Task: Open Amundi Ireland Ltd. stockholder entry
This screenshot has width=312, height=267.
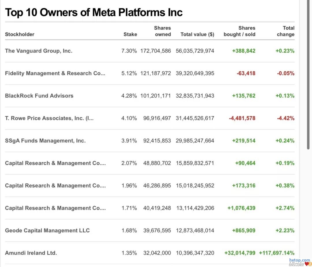Action: (x=31, y=253)
